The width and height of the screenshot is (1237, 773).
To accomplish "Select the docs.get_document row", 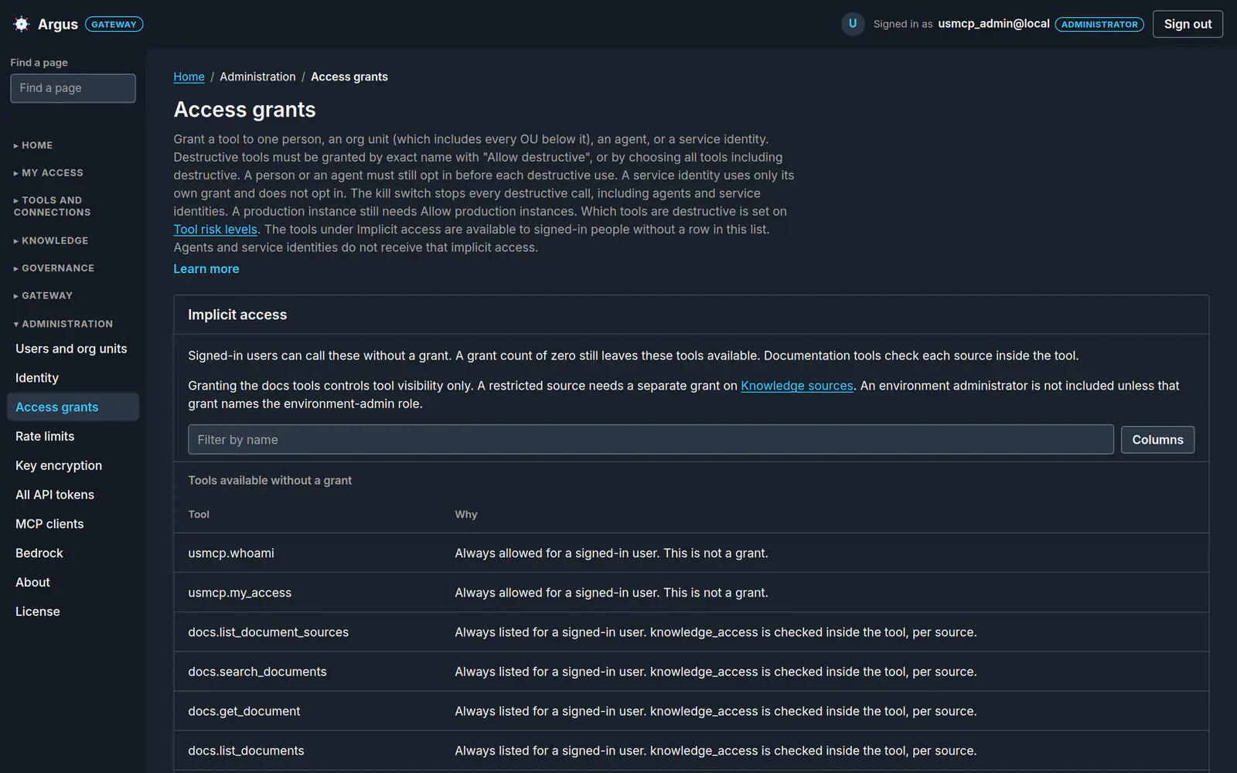I will [x=691, y=711].
